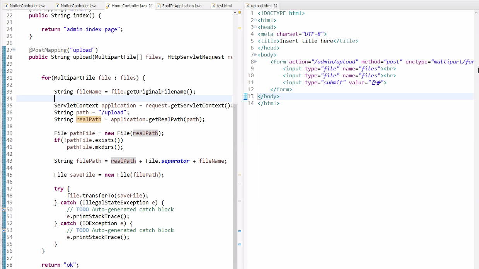Click the charset "UTF-8" value in upload.html
Viewport: 479px width, 269px height.
tap(314, 34)
